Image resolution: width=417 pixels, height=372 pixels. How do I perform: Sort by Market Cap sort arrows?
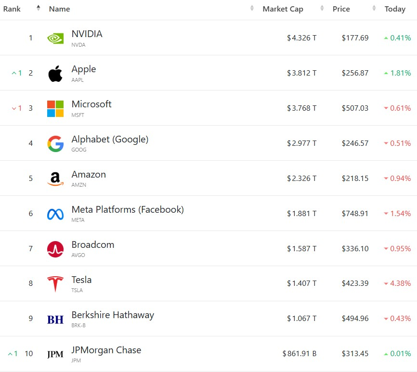tap(322, 8)
